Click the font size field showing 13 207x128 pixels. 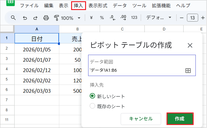click(192, 18)
